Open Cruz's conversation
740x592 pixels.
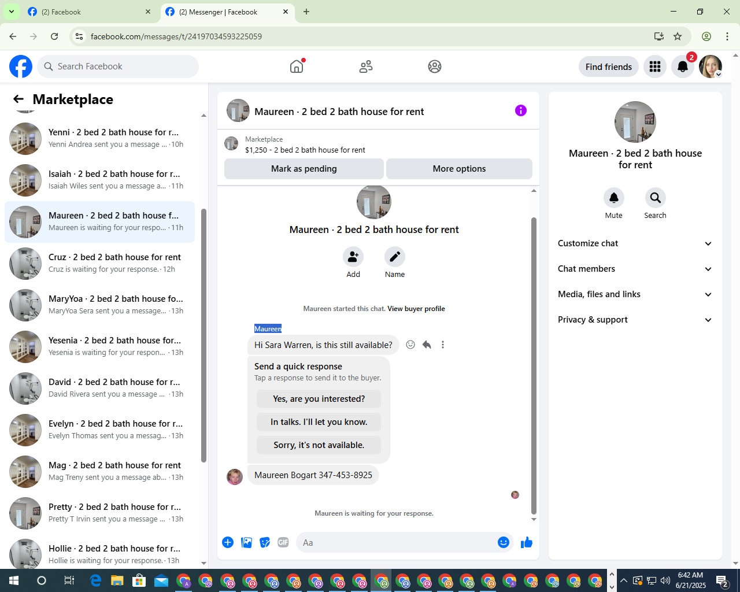coord(99,264)
